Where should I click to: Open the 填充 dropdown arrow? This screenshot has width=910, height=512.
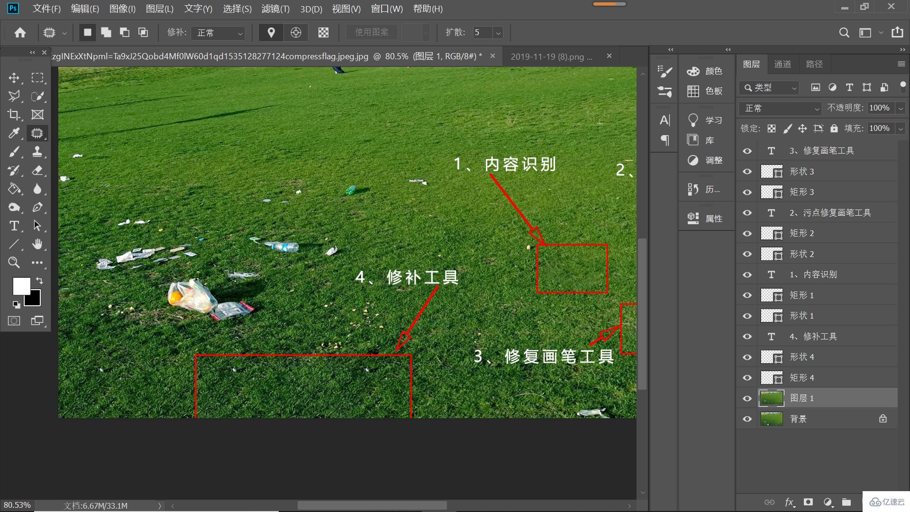click(x=901, y=128)
